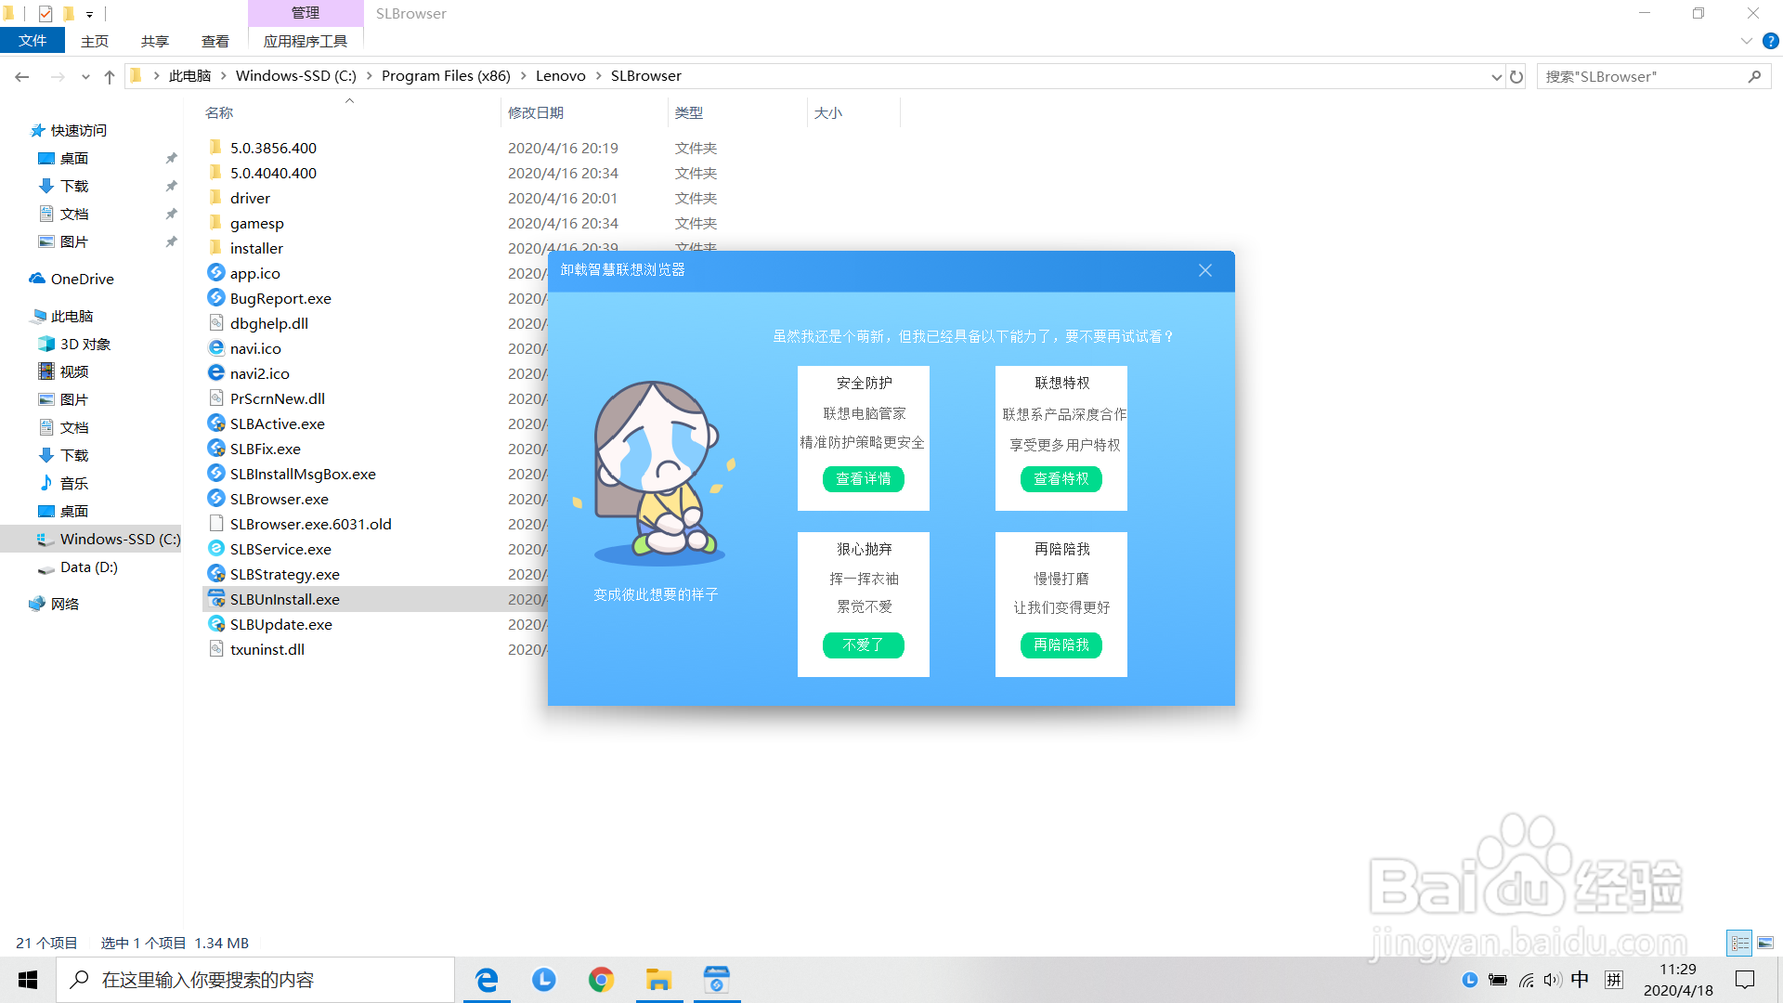The height and width of the screenshot is (1003, 1783).
Task: Open the notification center icon
Action: pyautogui.click(x=1745, y=980)
